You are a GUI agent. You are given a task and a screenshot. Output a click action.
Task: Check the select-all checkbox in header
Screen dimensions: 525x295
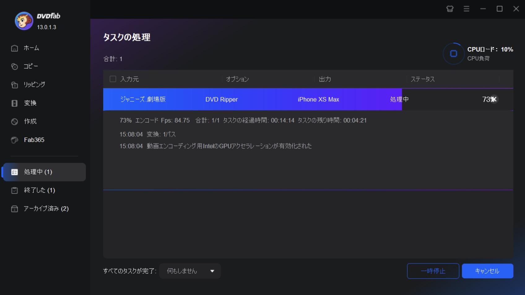pos(113,79)
